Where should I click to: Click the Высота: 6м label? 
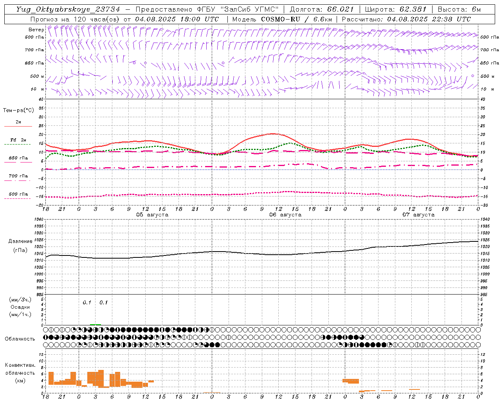click(459, 9)
